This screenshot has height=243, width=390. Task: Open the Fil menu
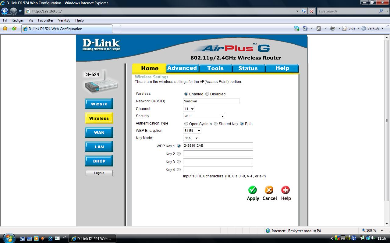click(5, 20)
